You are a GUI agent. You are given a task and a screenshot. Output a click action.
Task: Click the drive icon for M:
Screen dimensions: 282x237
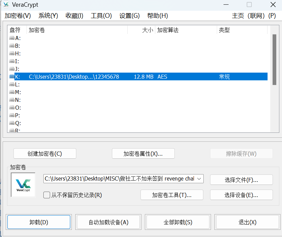pyautogui.click(x=12, y=92)
